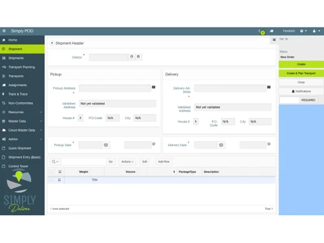Open the TON row actions menu icon
Screen dimensions: 324x243
[x=60, y=180]
